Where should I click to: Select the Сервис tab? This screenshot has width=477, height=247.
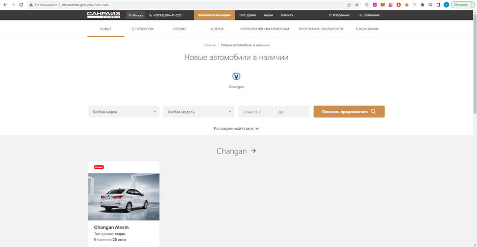[x=180, y=29]
